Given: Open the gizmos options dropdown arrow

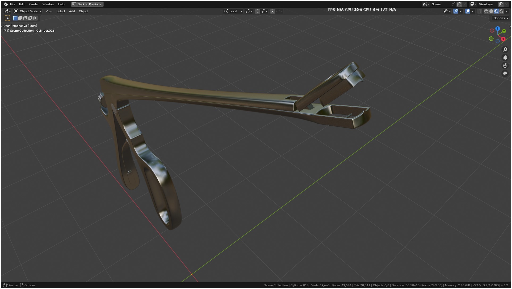Looking at the screenshot, I should [x=461, y=11].
